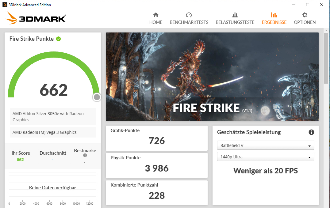Minimize the 3DMark window

click(294, 5)
